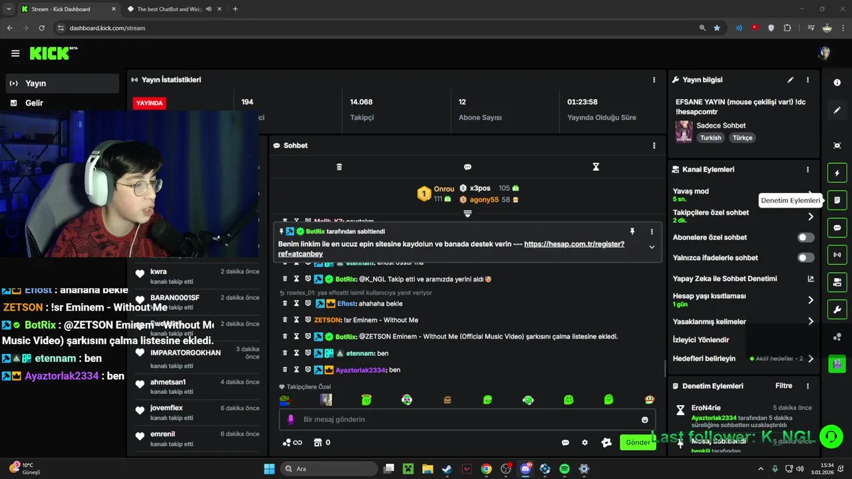Click Filtre in Denetim Eylemleri panel
Viewport: 852px width, 479px height.
pos(783,386)
